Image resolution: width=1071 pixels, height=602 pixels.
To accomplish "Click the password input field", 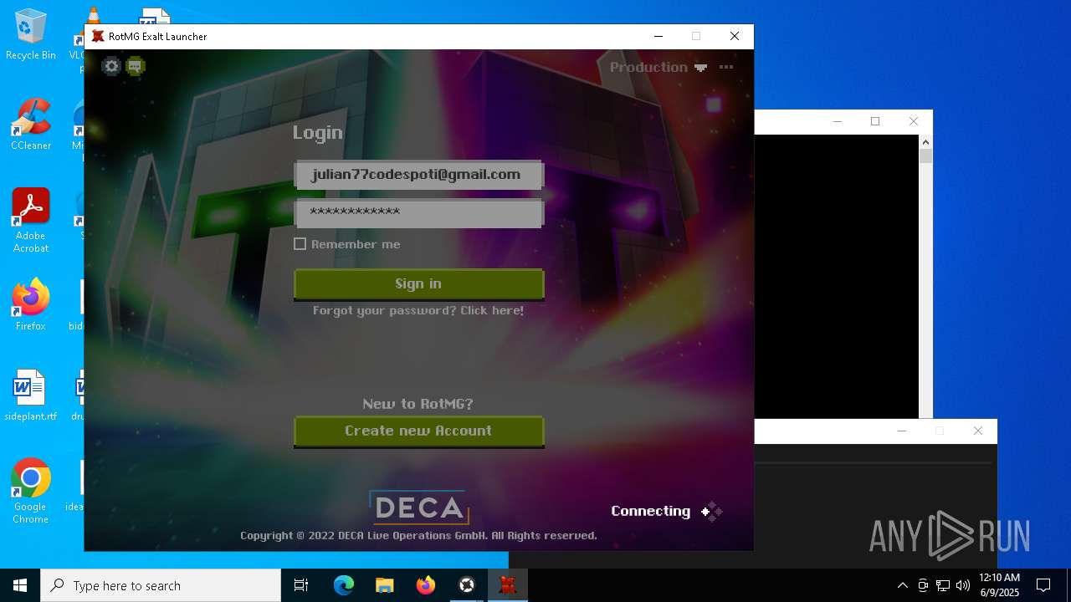I will pos(418,212).
